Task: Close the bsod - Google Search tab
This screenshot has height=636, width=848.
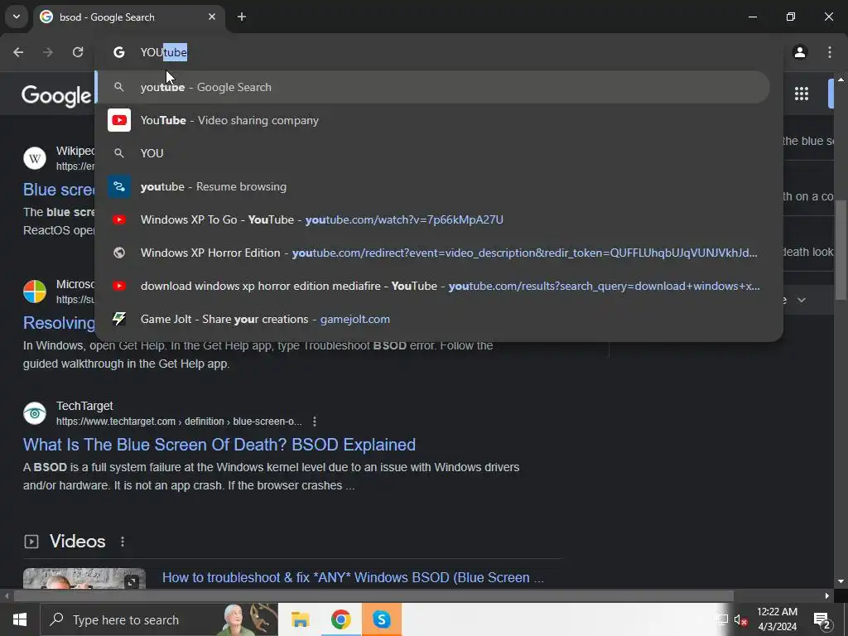Action: coord(212,17)
